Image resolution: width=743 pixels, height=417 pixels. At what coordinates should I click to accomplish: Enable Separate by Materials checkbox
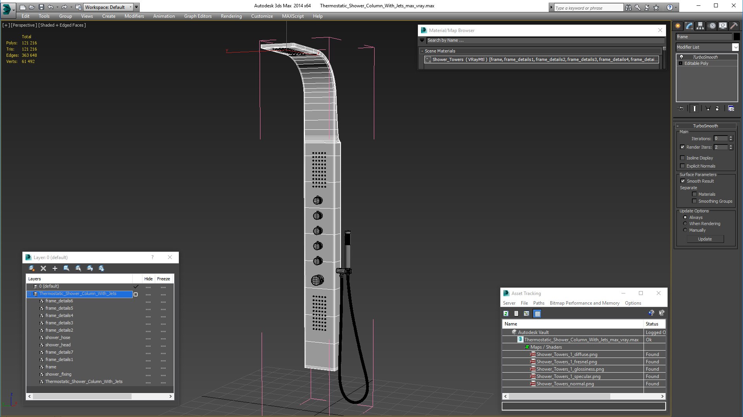[694, 194]
